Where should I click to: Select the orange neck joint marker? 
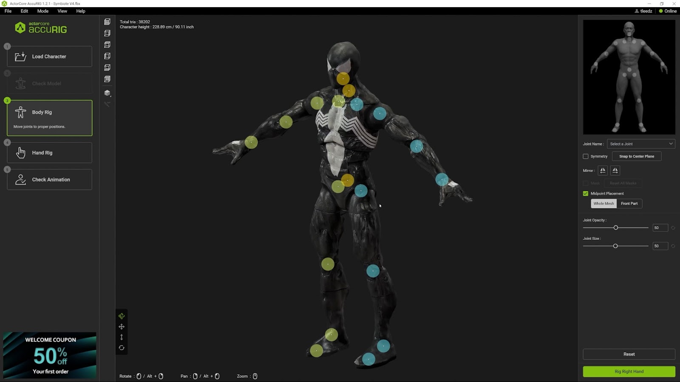coord(349,90)
